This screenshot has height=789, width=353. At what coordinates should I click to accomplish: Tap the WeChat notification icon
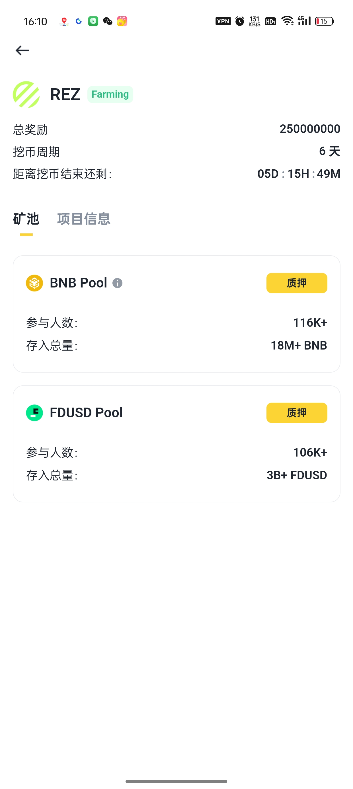(x=108, y=21)
